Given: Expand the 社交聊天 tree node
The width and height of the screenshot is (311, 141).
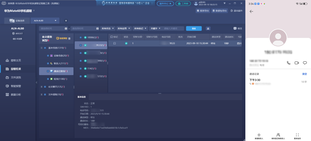Looking at the screenshot, I should point(41,87).
